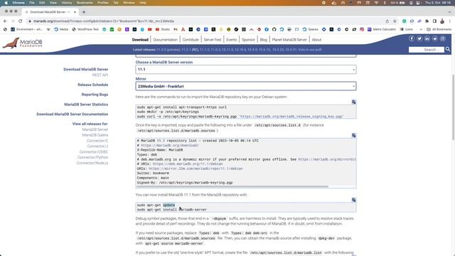Open the GitHub bookmark icon

pos(274,29)
